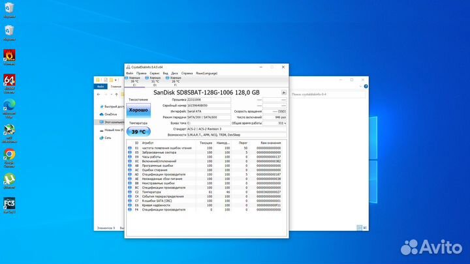Click status icon for attribute 05
Screen dimensions: 470x264
tap(130, 153)
